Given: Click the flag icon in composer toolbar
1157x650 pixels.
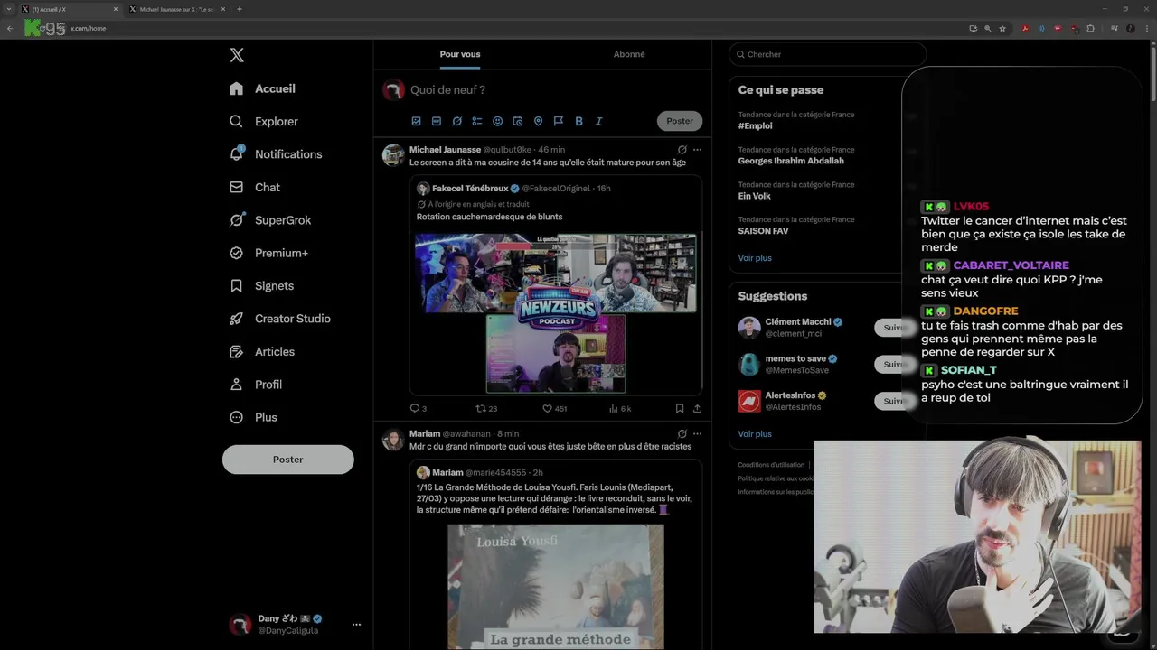Looking at the screenshot, I should click(x=559, y=121).
